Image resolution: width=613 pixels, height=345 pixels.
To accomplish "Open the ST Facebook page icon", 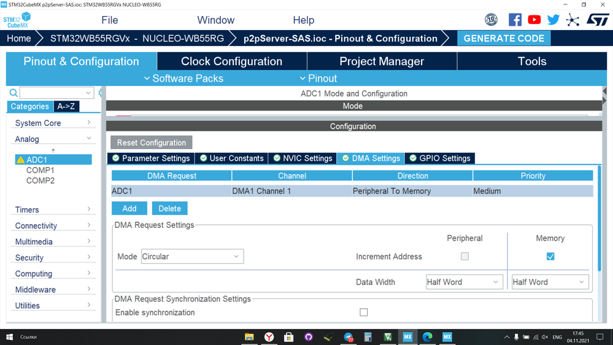I will pyautogui.click(x=515, y=20).
